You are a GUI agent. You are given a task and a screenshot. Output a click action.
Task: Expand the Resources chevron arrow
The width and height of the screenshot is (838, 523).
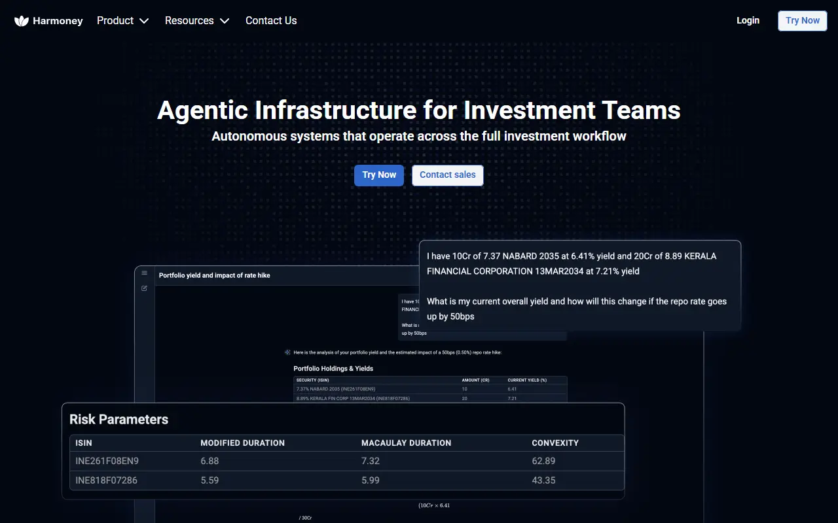[x=225, y=21]
